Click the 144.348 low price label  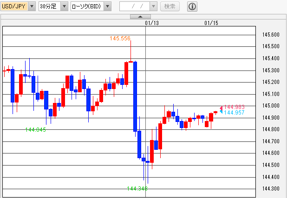coord(137,188)
